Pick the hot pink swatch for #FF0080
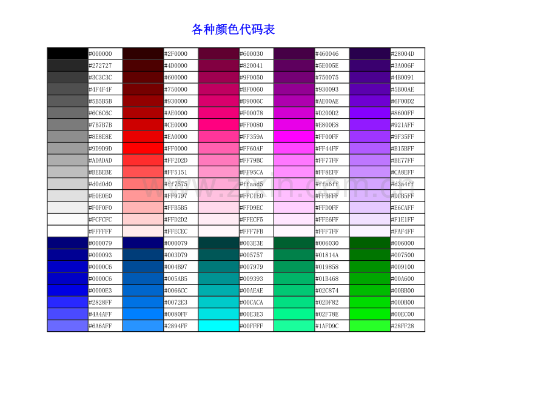Screen dimensions: 558x395 coord(218,124)
